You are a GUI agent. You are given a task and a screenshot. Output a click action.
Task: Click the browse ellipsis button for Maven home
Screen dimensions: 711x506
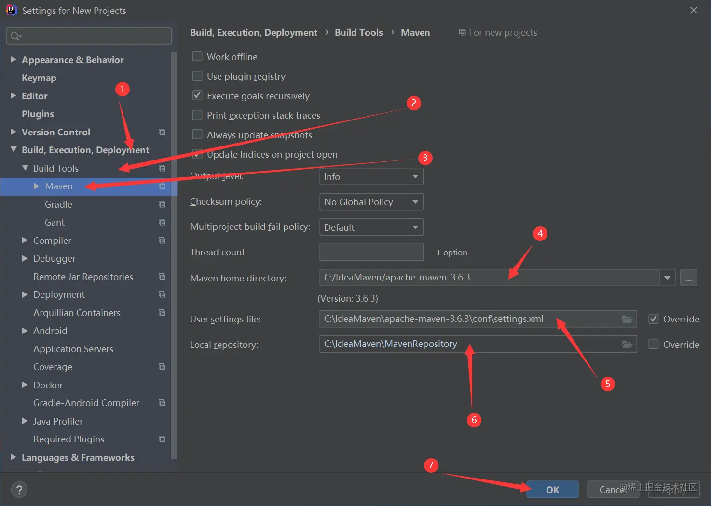click(x=688, y=278)
